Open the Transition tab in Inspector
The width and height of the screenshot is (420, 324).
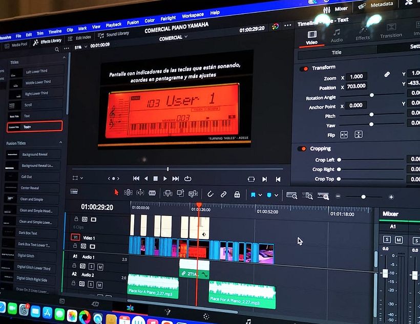(391, 31)
